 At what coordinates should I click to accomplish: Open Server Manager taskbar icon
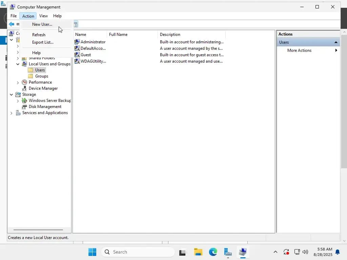(228, 252)
